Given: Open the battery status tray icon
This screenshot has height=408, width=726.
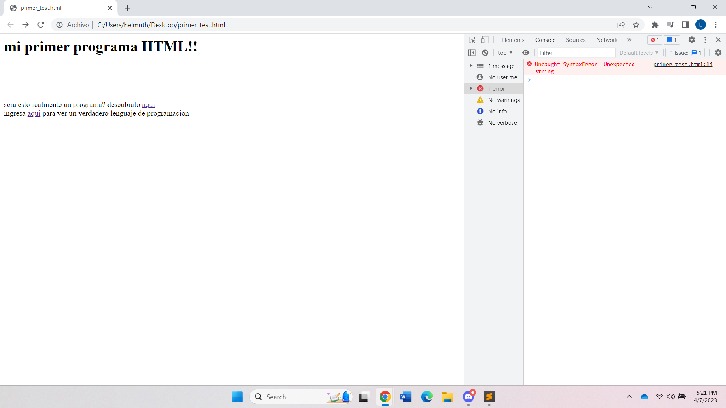Looking at the screenshot, I should [682, 397].
